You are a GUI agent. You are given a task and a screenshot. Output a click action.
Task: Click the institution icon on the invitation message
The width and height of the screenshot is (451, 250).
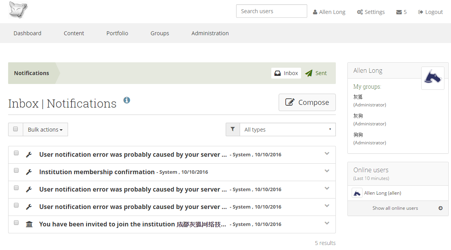click(29, 224)
